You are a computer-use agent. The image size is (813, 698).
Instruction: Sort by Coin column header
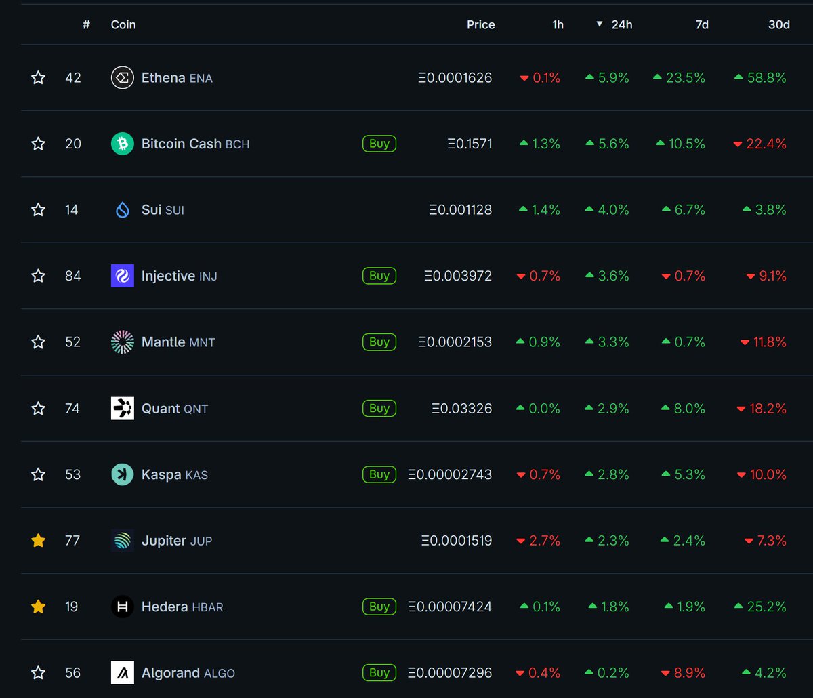coord(123,24)
